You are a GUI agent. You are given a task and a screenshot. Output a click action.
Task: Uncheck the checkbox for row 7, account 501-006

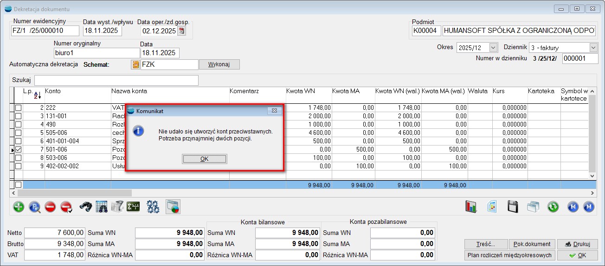tap(19, 150)
